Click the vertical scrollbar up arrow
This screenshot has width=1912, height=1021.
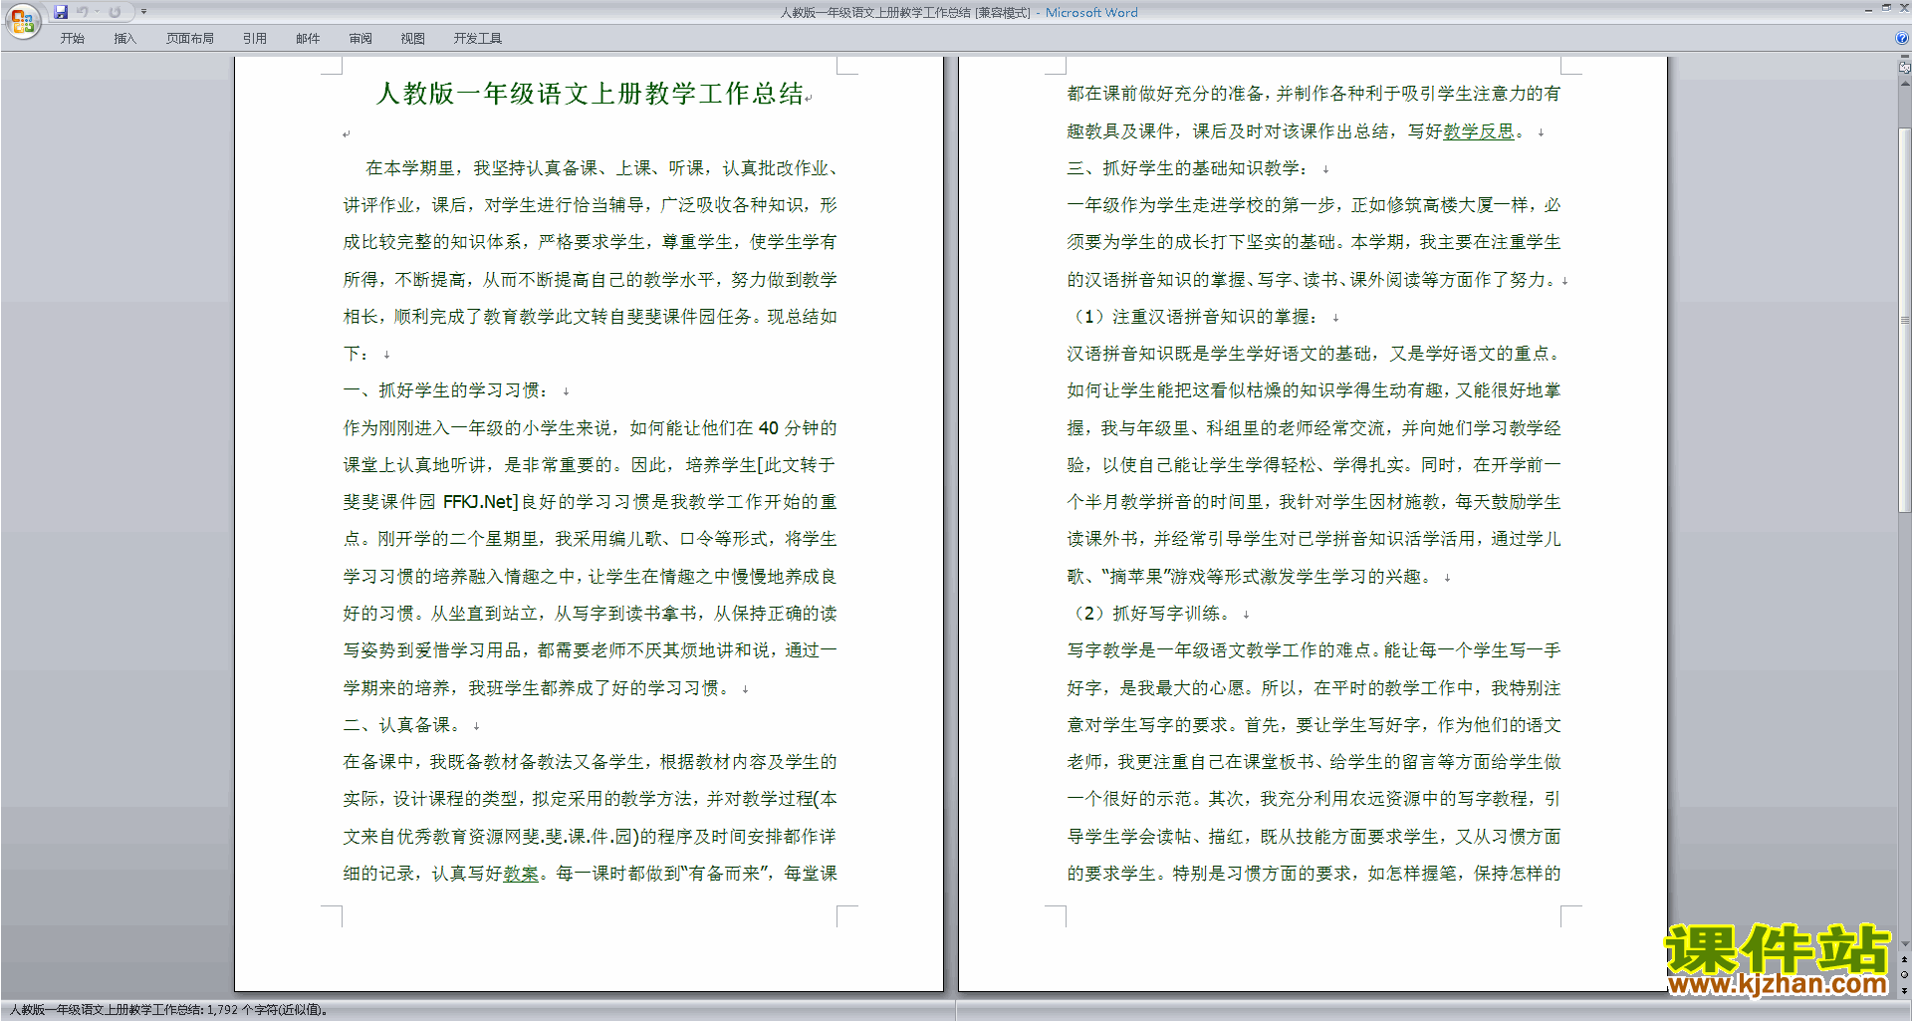pyautogui.click(x=1905, y=84)
